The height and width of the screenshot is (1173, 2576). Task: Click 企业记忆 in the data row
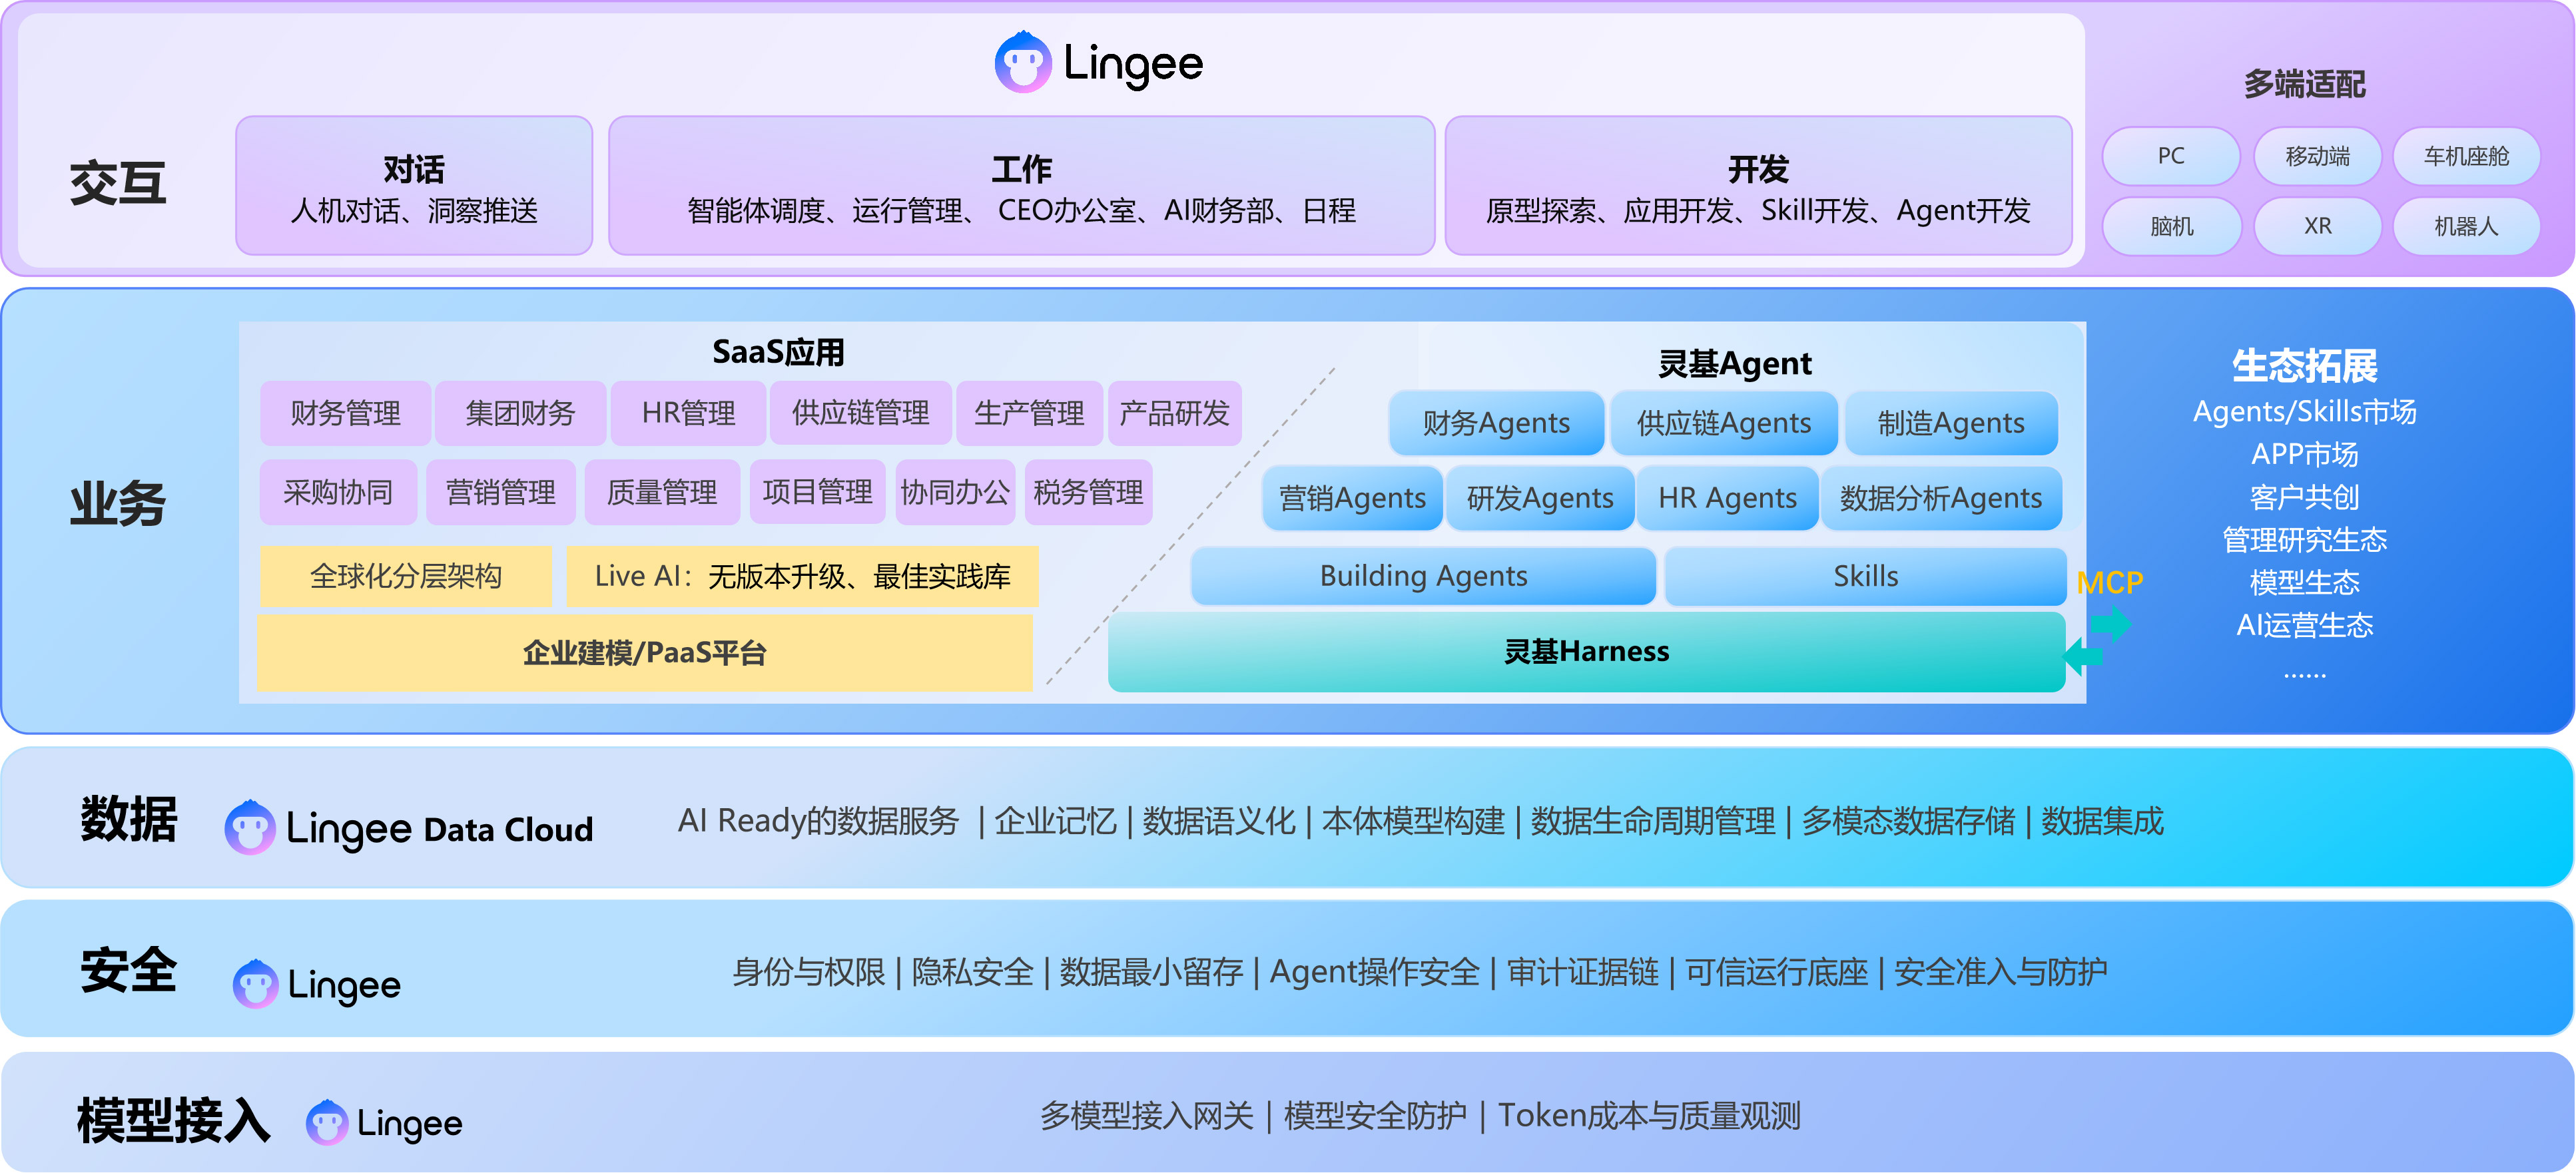pyautogui.click(x=1055, y=821)
